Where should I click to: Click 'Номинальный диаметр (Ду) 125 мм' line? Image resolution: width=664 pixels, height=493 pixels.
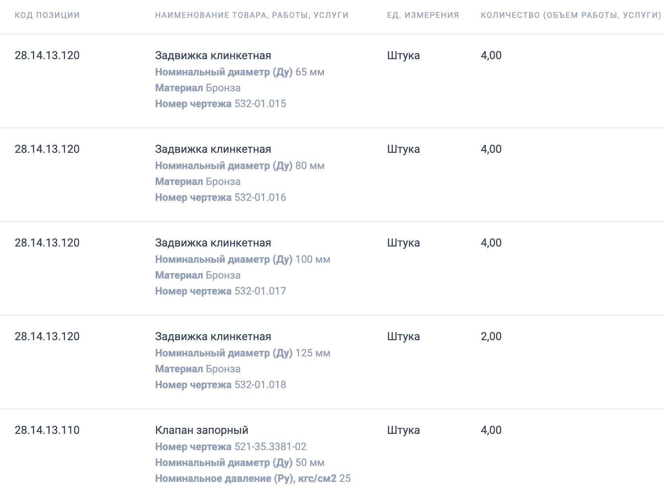[x=242, y=353]
